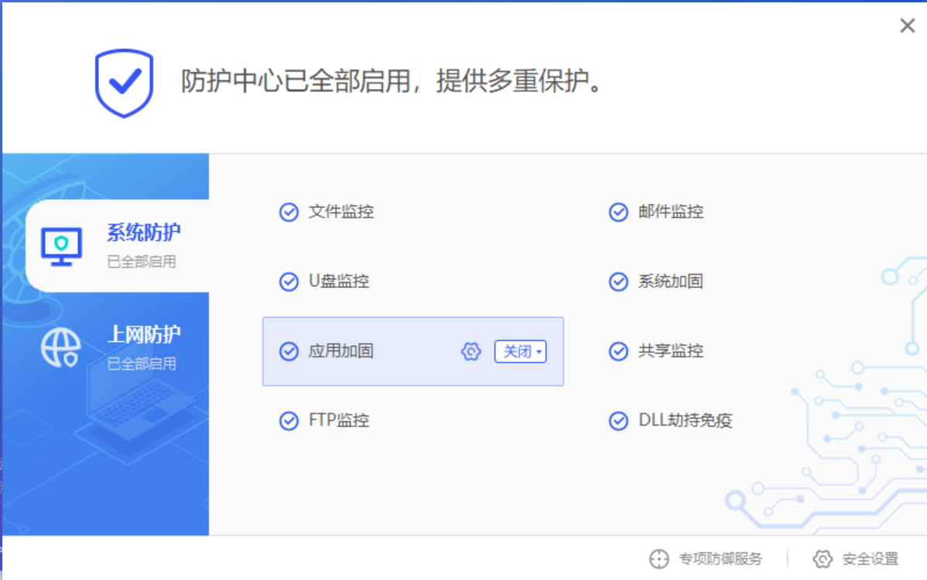The image size is (927, 580).
Task: Click the 专项防御服务 crosshair icon
Action: tap(658, 558)
